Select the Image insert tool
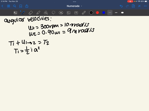Viewport: 149px width, 111px height. pos(69,13)
